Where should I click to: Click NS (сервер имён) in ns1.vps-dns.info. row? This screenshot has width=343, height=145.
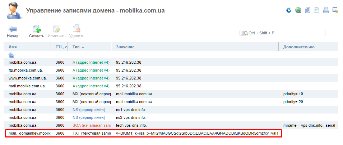pos(89,110)
